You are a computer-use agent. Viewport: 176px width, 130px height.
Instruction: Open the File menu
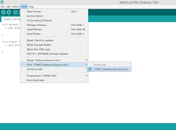(2, 7)
